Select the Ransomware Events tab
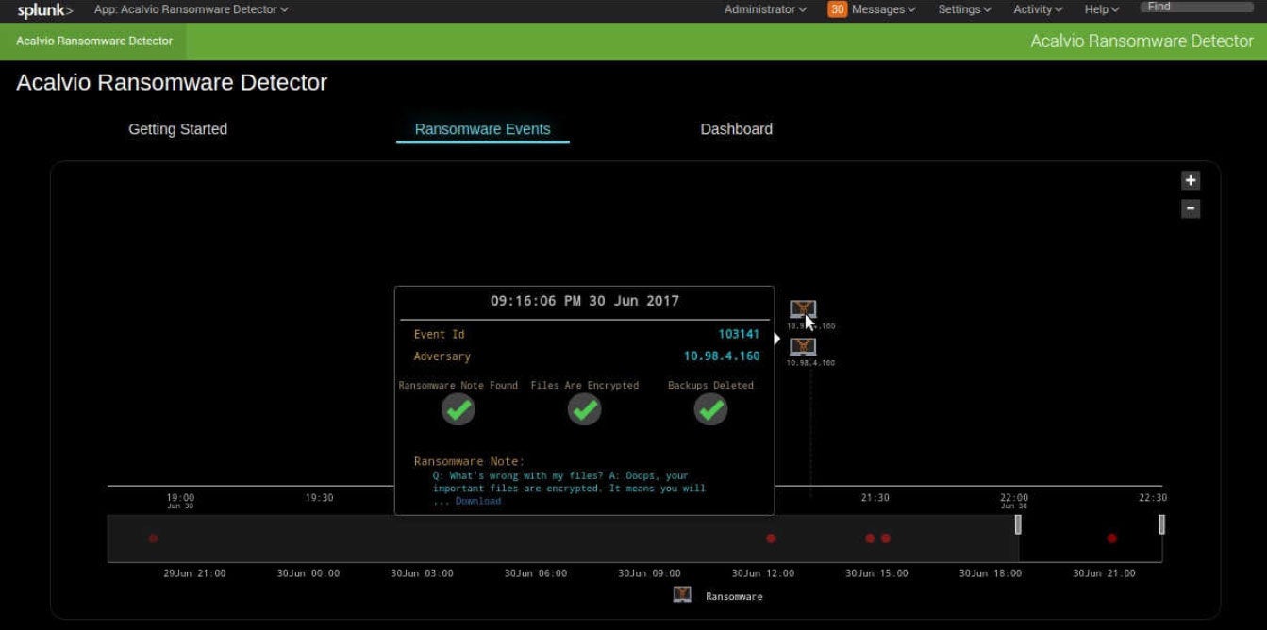Viewport: 1267px width, 630px height. click(482, 129)
